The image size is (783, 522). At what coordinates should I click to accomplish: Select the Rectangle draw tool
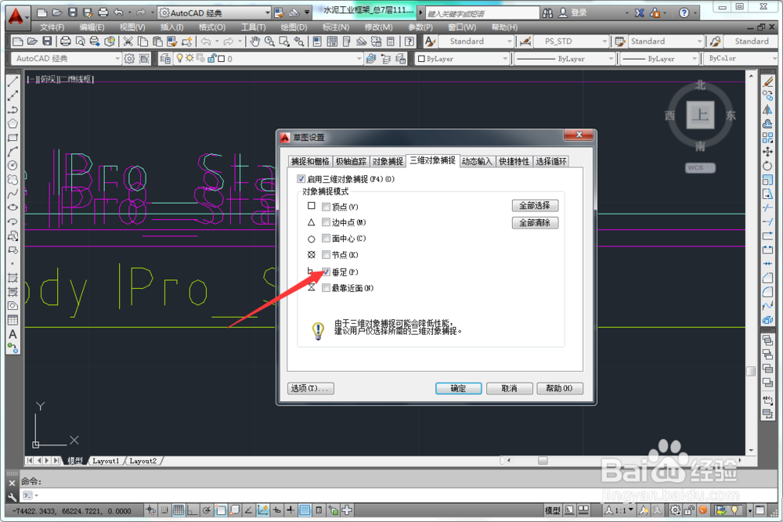(x=13, y=137)
